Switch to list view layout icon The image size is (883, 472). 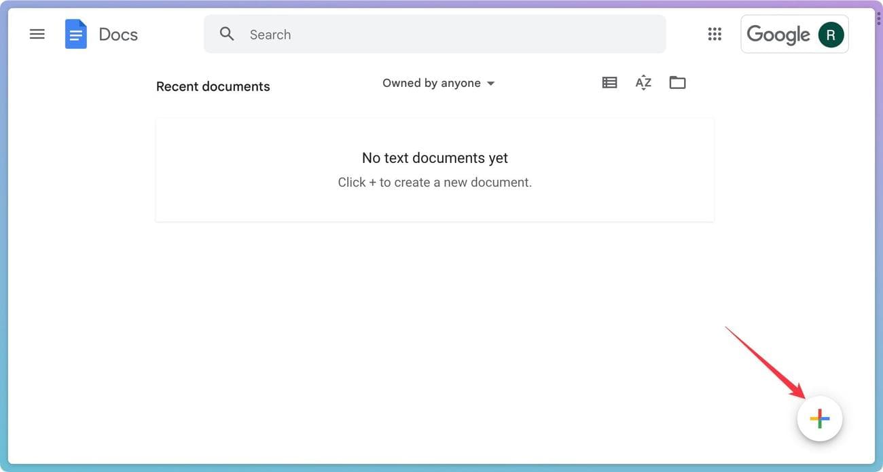pyautogui.click(x=609, y=83)
